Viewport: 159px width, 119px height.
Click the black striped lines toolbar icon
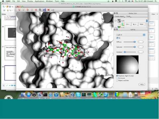pyautogui.click(x=40, y=10)
